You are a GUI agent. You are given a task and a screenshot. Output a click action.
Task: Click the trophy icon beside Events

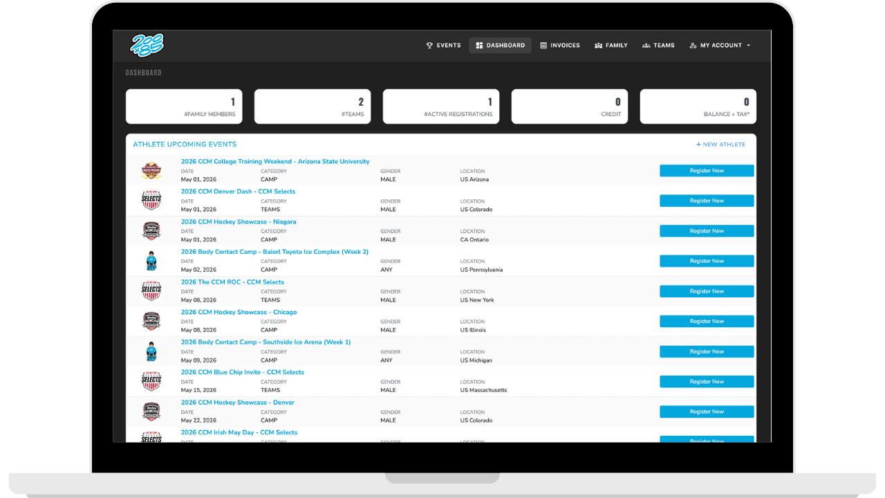click(x=429, y=46)
